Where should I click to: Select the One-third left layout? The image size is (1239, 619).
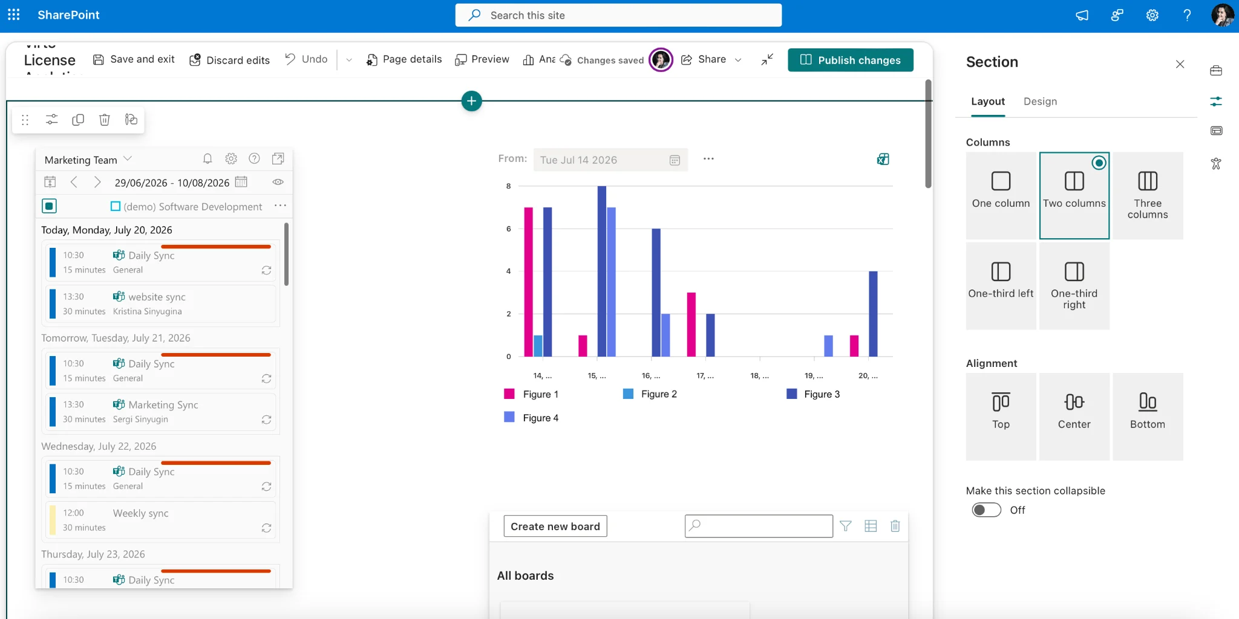1001,285
